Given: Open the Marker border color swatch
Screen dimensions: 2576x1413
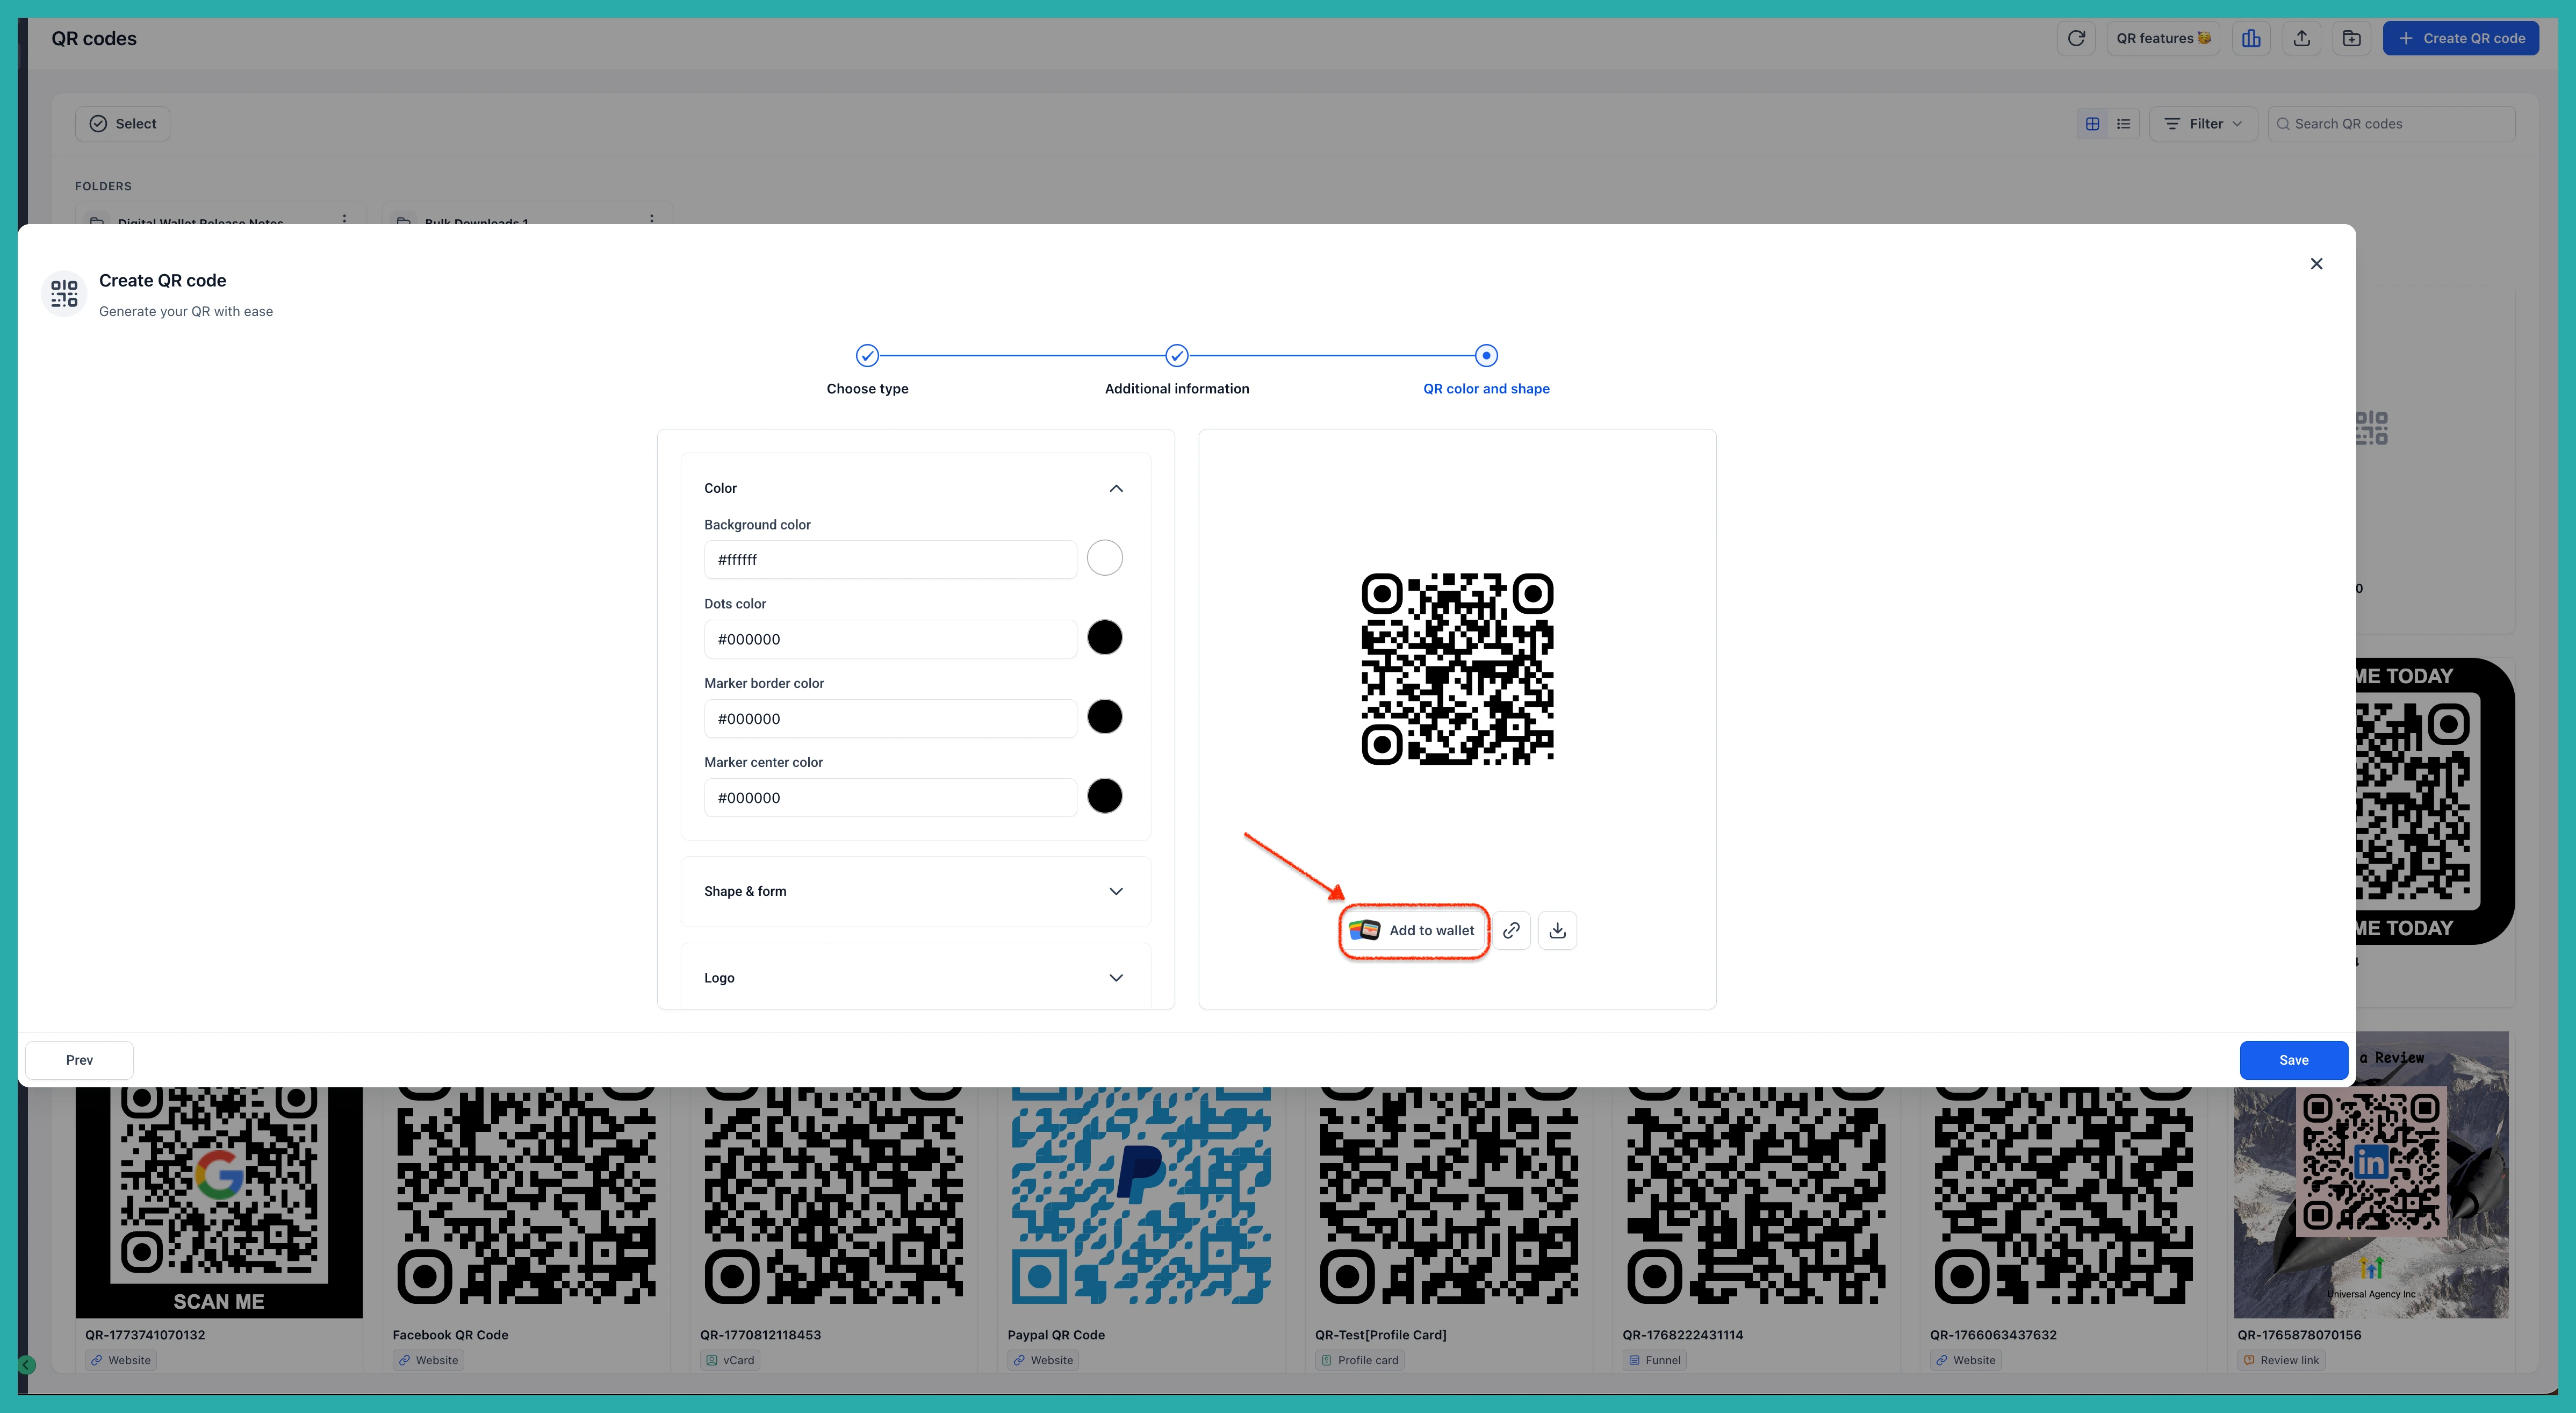Looking at the screenshot, I should [x=1104, y=717].
